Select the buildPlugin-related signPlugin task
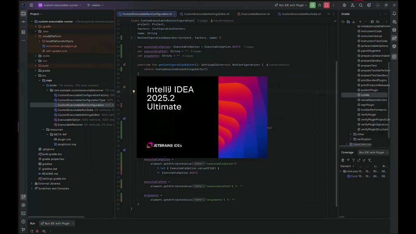 tap(367, 105)
